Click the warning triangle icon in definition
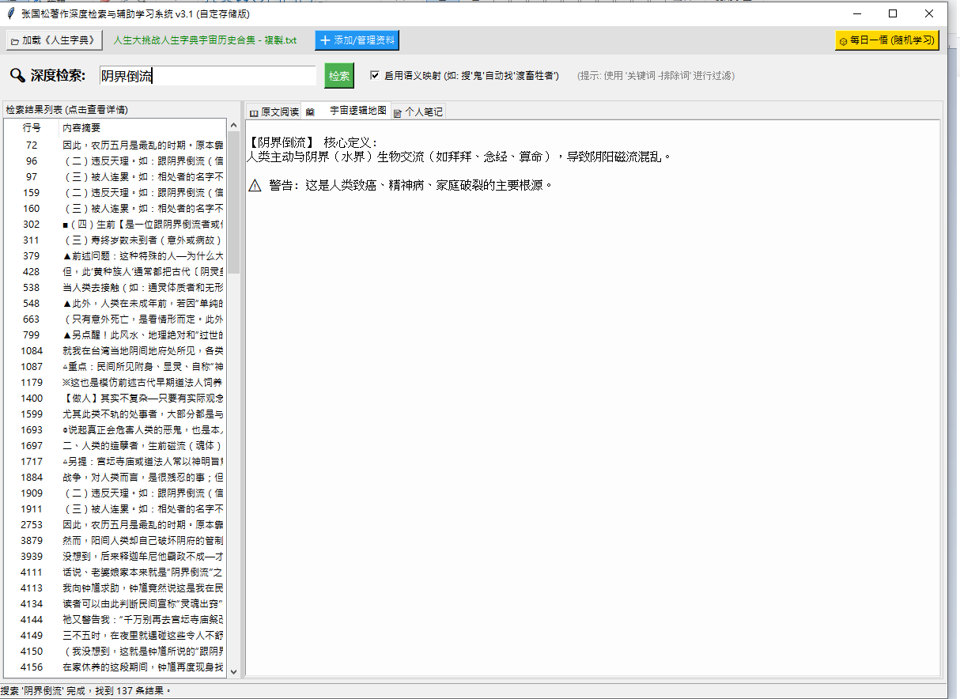This screenshot has width=960, height=699. click(x=255, y=185)
